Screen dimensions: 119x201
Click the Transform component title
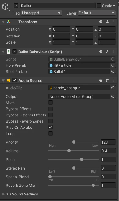(28, 22)
